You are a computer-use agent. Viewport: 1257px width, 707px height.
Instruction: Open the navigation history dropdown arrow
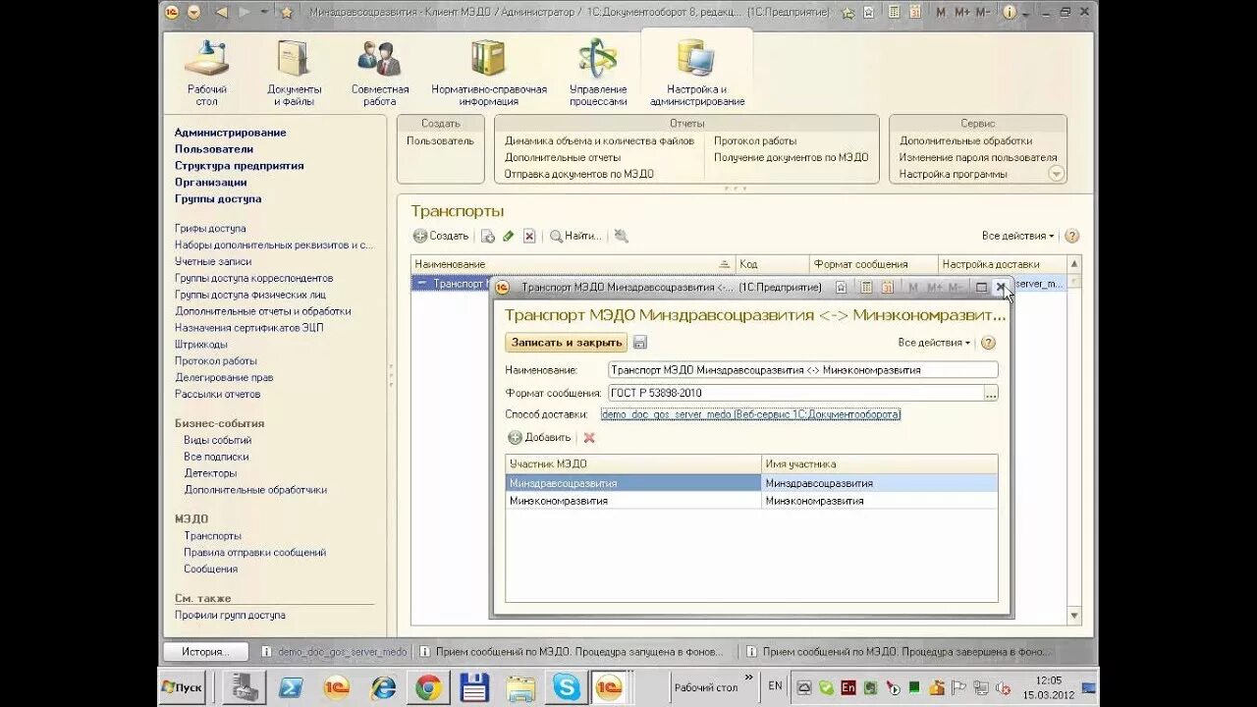264,12
